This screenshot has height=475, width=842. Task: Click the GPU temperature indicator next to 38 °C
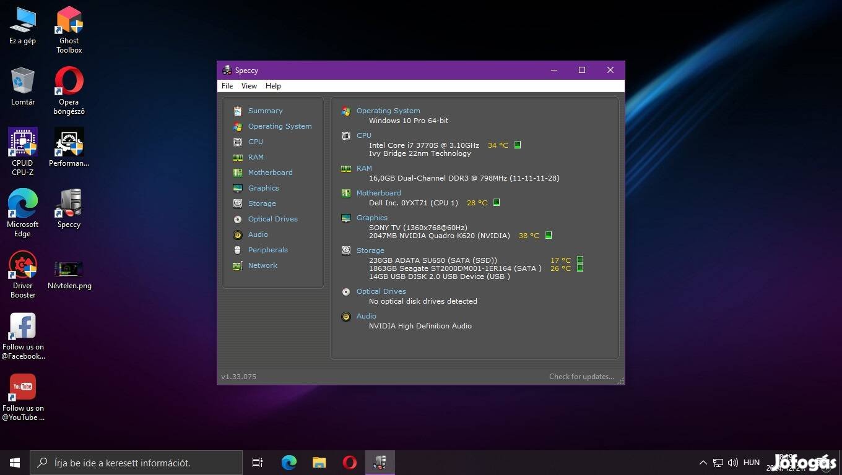tap(549, 236)
